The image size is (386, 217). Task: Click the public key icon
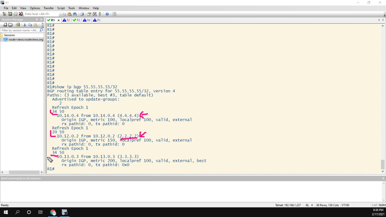pyautogui.click(x=100, y=14)
